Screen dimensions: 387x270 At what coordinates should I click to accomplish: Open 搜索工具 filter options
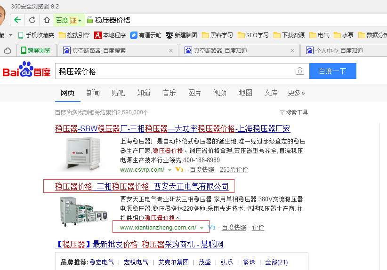point(294,113)
